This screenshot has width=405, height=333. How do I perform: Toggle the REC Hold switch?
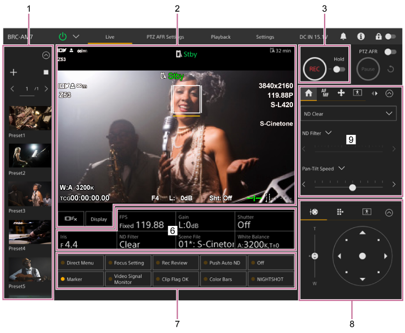pos(339,69)
